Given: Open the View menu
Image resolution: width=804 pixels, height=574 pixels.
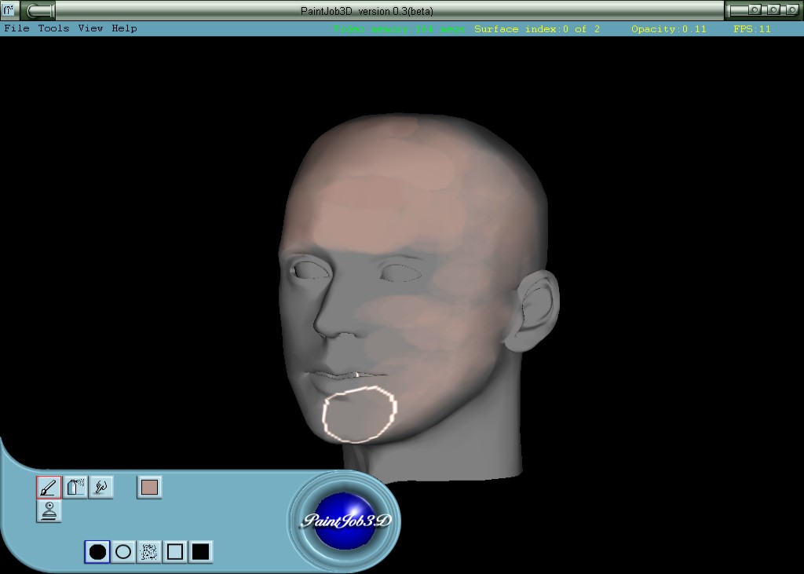Looking at the screenshot, I should click(x=91, y=28).
